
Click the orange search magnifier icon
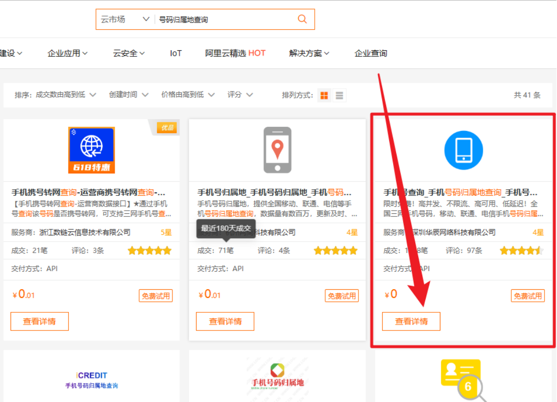(302, 19)
